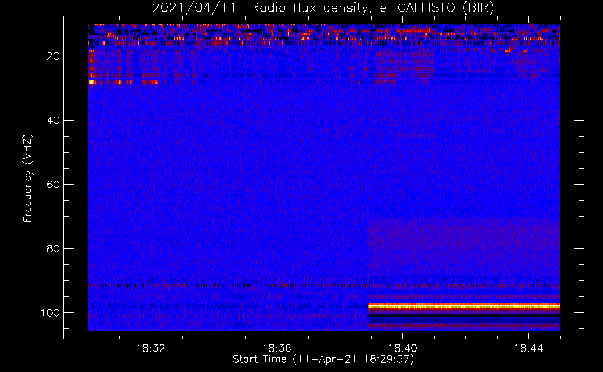Click the 18:44 time tick label
This screenshot has height=372, width=603.
coord(528,349)
